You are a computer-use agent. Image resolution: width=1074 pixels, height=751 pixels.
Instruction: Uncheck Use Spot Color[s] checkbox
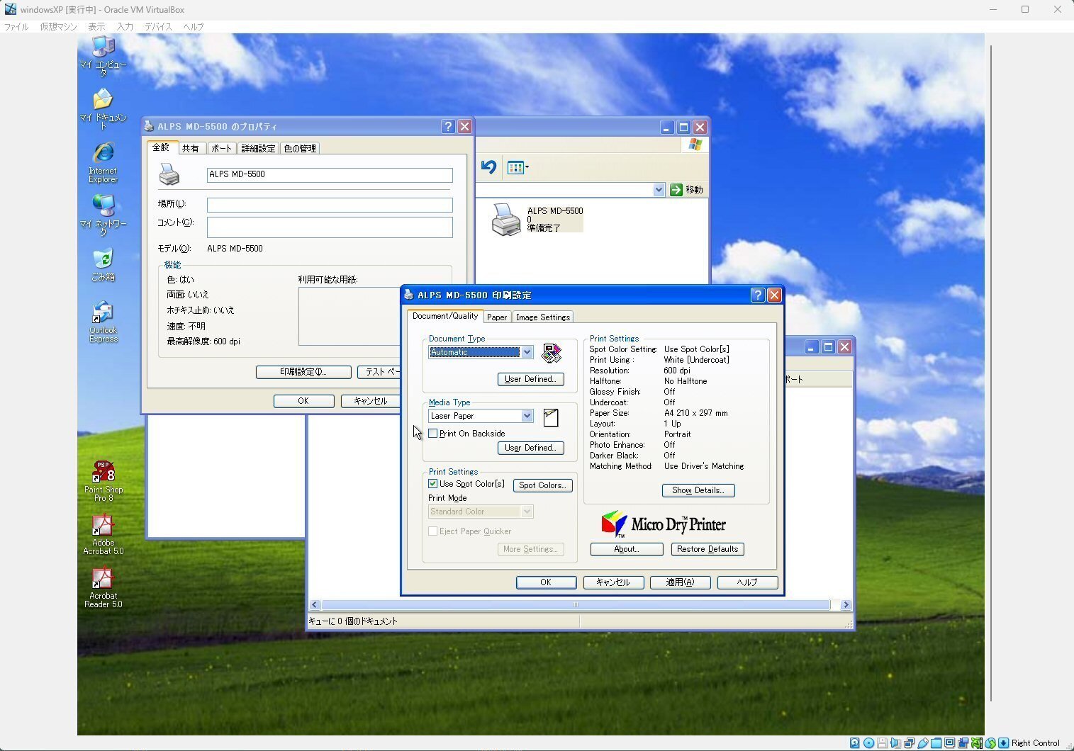tap(433, 484)
